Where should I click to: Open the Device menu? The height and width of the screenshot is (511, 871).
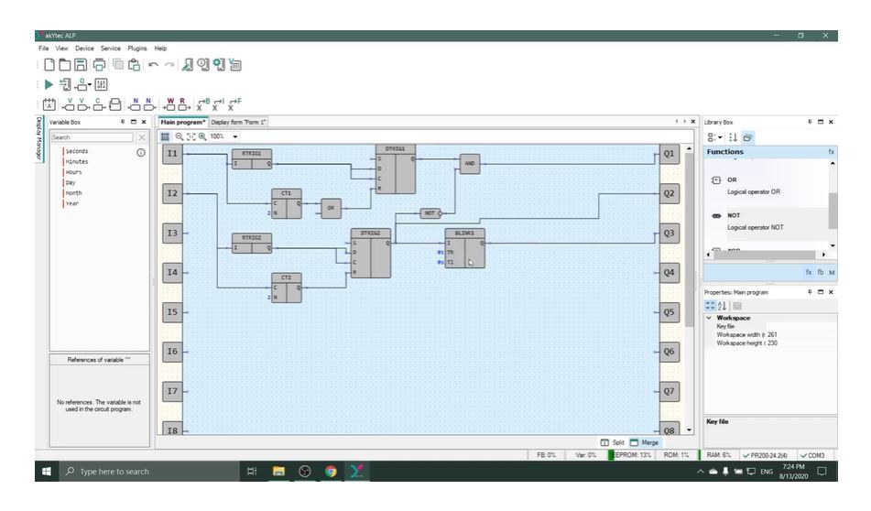coord(84,48)
